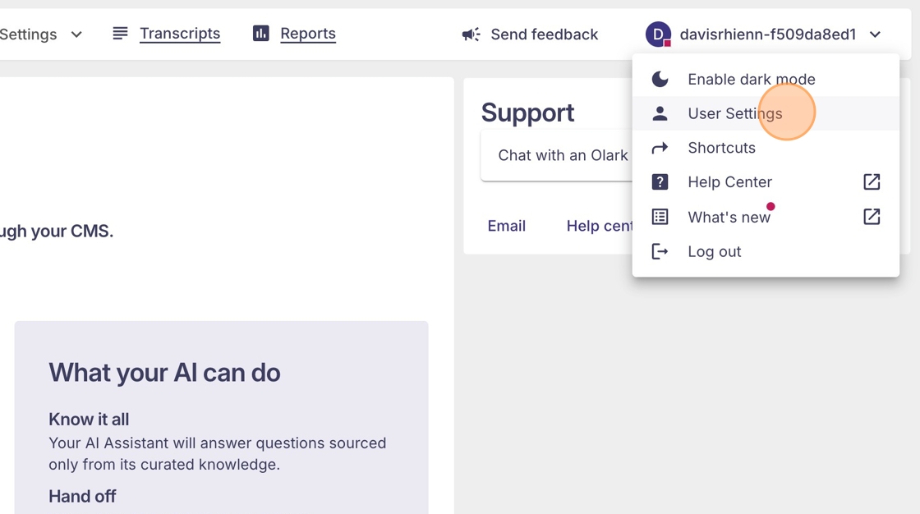Screen dimensions: 920x514
Task: Click the Chat with an Olark field
Action: [559, 155]
